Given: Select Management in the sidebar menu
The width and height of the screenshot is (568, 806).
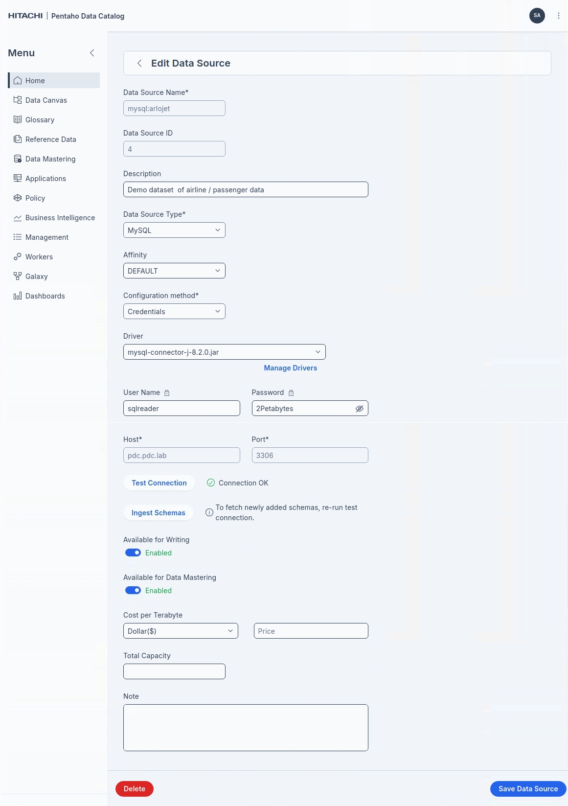Looking at the screenshot, I should [47, 237].
